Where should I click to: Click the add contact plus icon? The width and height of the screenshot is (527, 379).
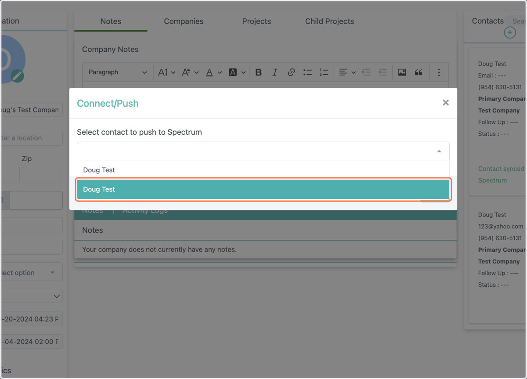point(509,32)
